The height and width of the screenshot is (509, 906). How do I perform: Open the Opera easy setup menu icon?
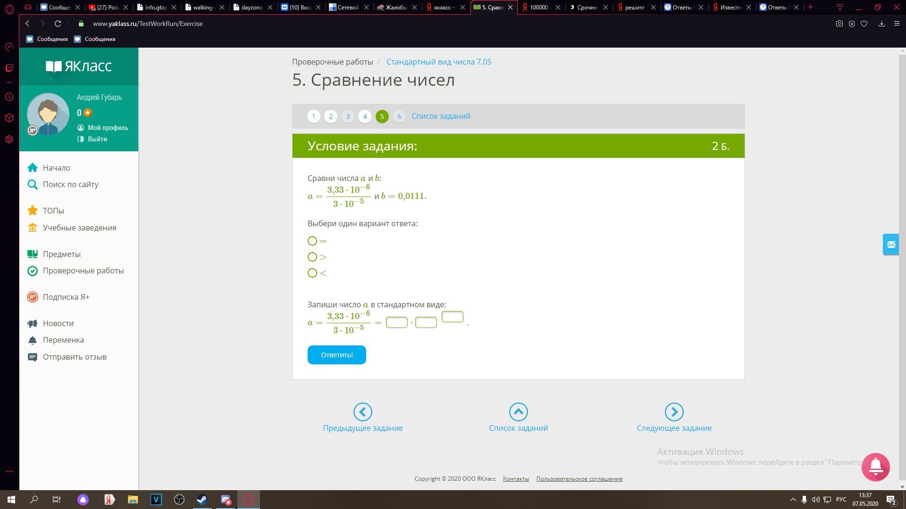[897, 24]
